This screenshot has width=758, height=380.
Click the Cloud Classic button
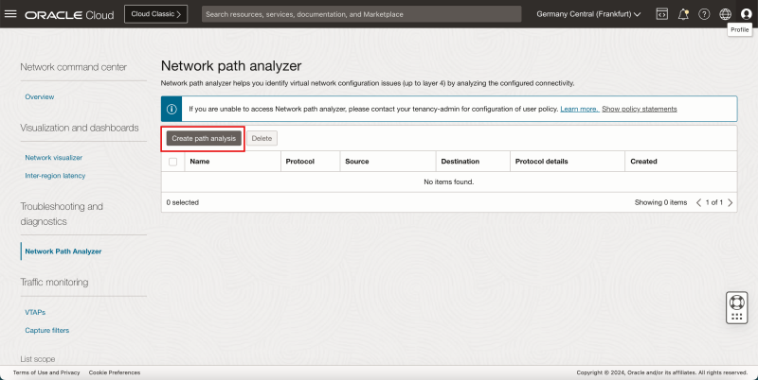click(155, 14)
